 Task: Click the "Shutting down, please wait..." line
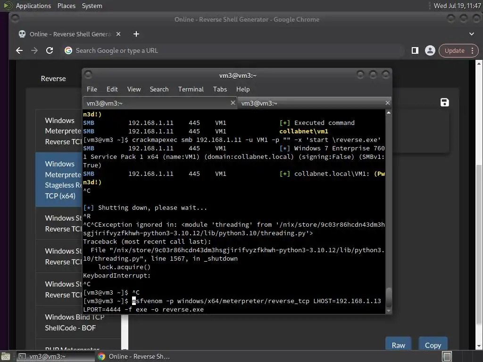point(145,207)
